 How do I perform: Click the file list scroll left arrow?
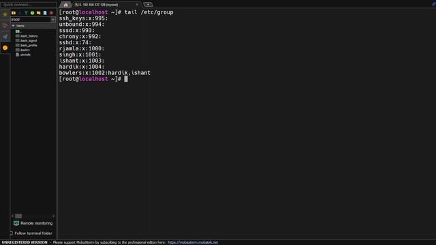coord(12,216)
